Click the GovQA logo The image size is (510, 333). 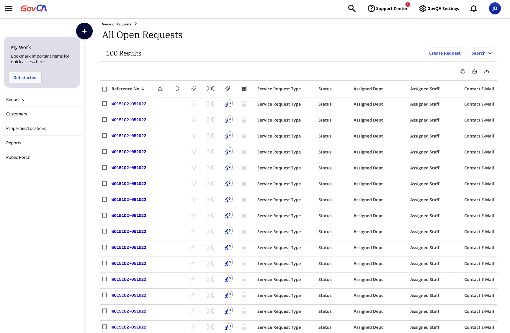[34, 9]
